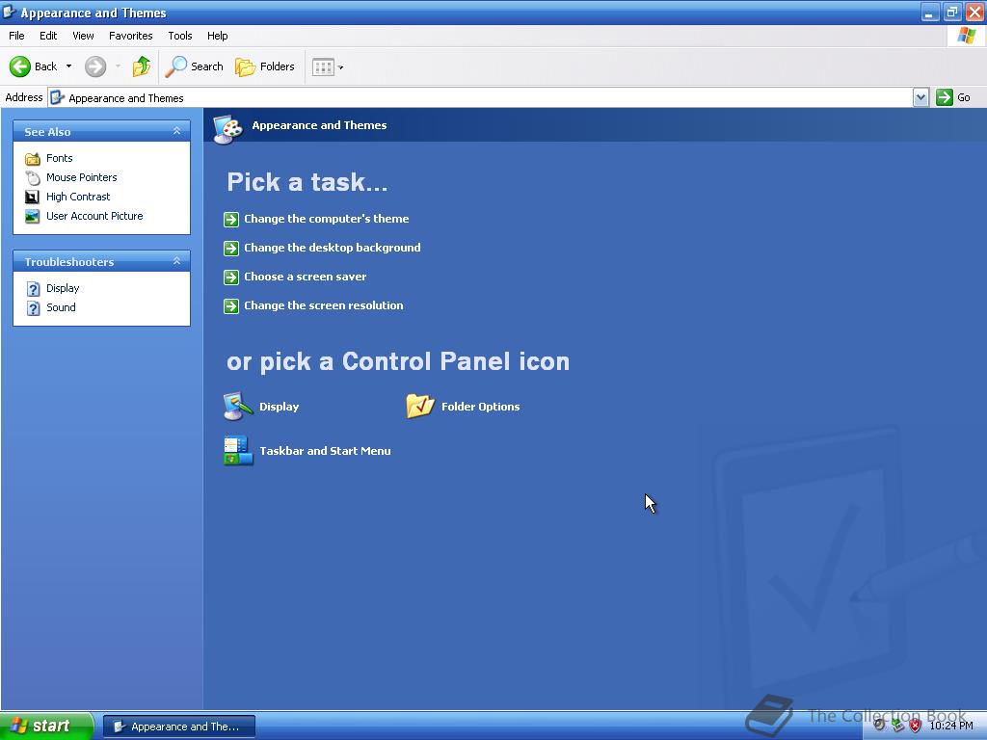
Task: Open the Tools menu
Action: click(180, 36)
